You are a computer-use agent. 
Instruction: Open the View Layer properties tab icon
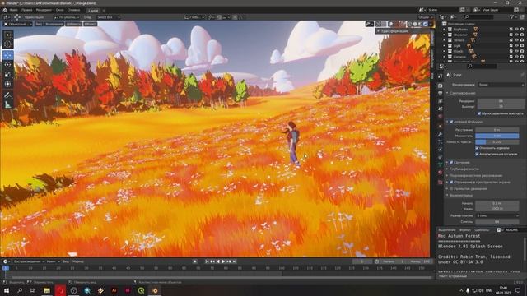pos(441,101)
